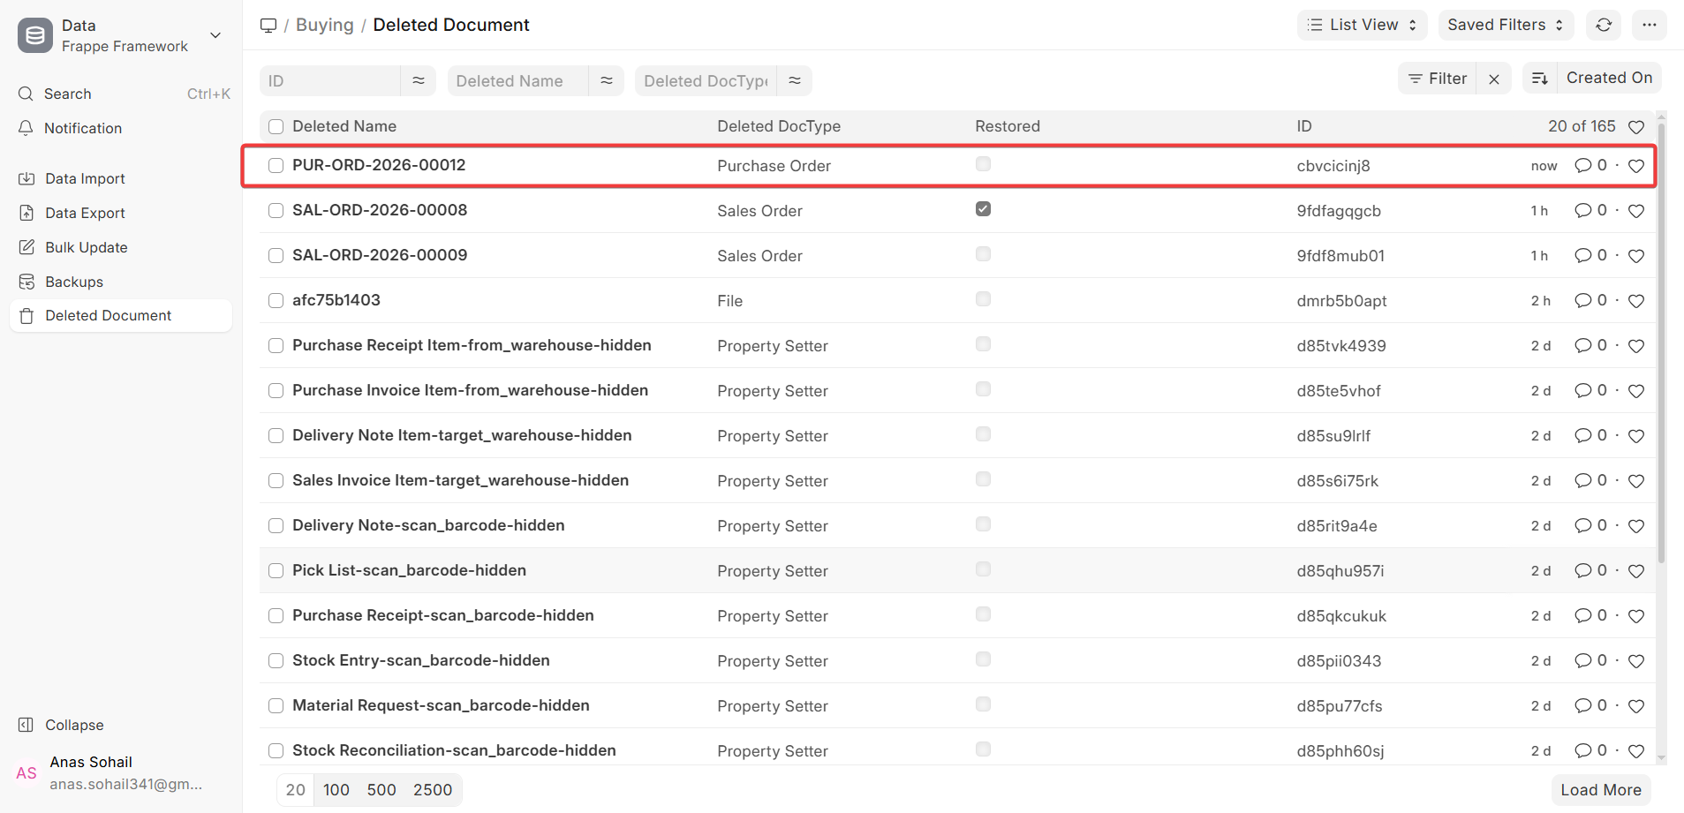Like the PUR-ORD-2026-00012 row heart icon
1684x813 pixels.
(1635, 166)
